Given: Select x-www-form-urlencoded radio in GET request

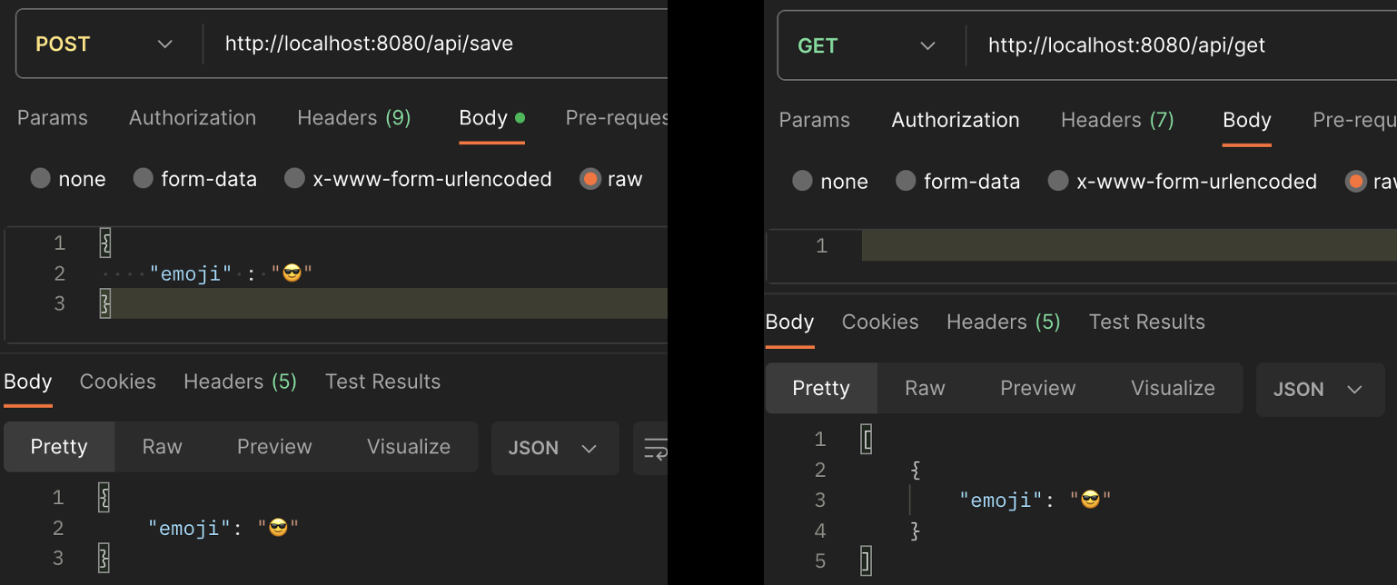Looking at the screenshot, I should pyautogui.click(x=1057, y=182).
